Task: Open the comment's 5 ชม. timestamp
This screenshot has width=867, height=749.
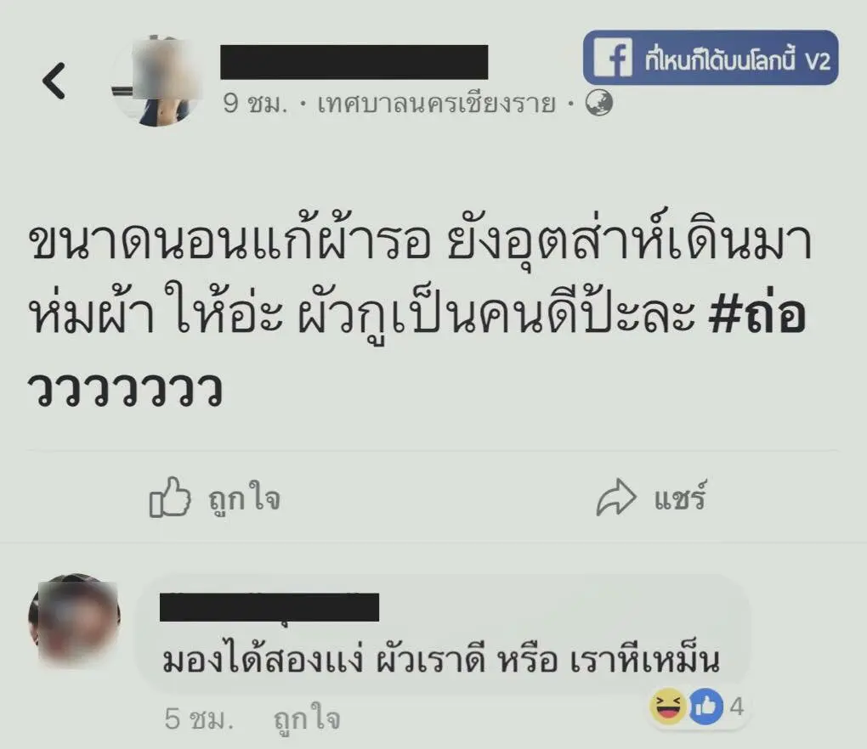Action: pyautogui.click(x=199, y=719)
